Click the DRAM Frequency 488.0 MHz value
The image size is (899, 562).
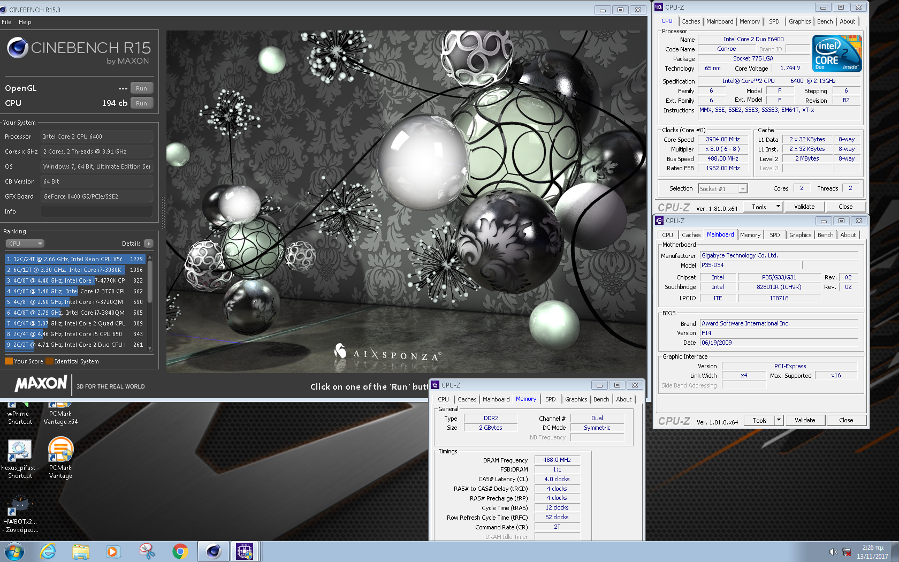click(x=557, y=460)
